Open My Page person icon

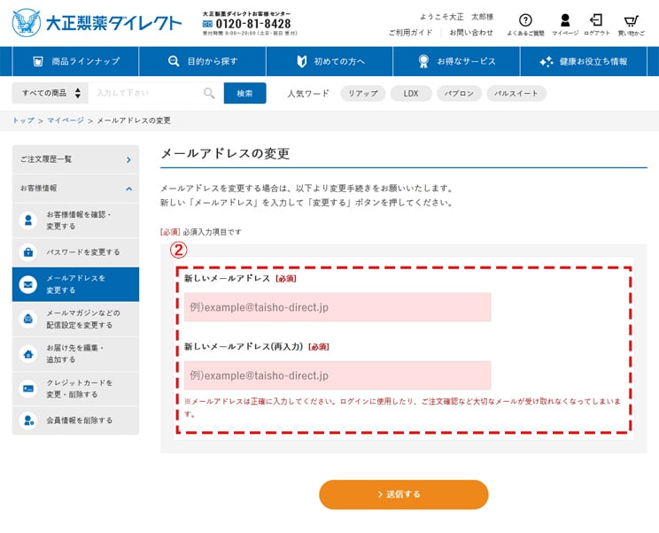point(565,20)
